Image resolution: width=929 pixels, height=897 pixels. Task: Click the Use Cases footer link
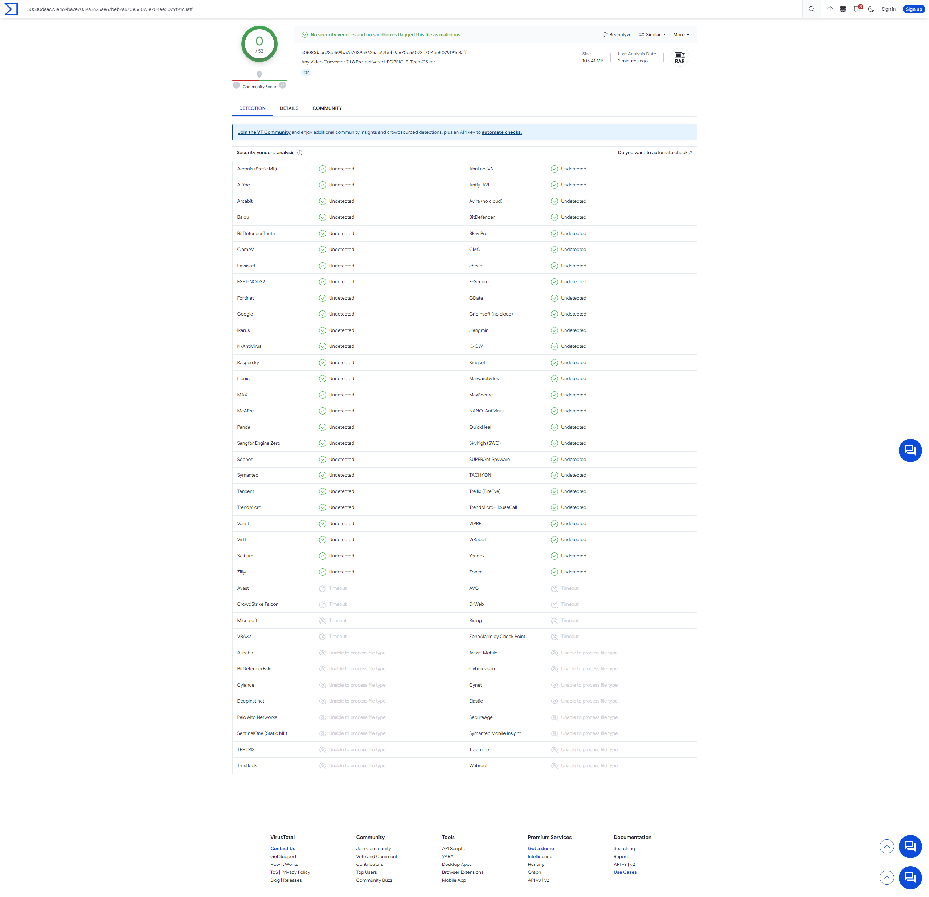click(x=625, y=872)
